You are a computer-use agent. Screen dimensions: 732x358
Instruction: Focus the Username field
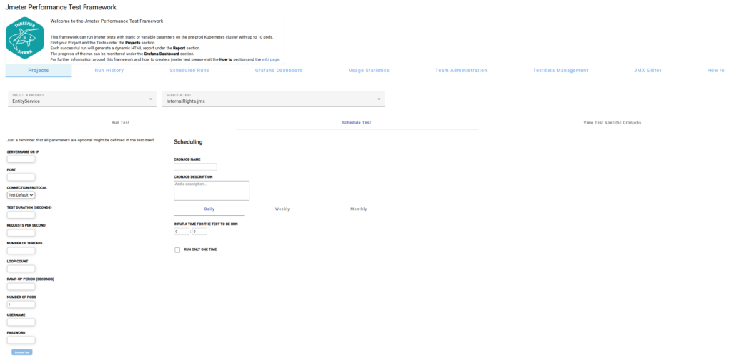click(21, 322)
